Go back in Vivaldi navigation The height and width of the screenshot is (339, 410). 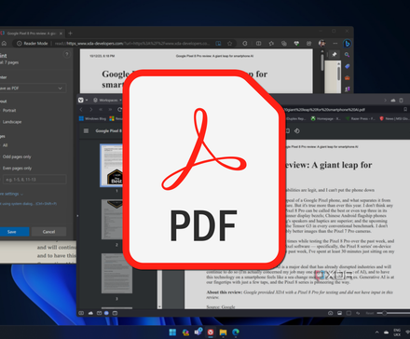coord(81,109)
